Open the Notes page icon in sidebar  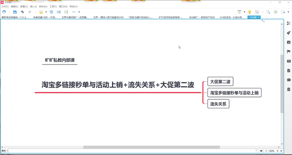[289, 71]
